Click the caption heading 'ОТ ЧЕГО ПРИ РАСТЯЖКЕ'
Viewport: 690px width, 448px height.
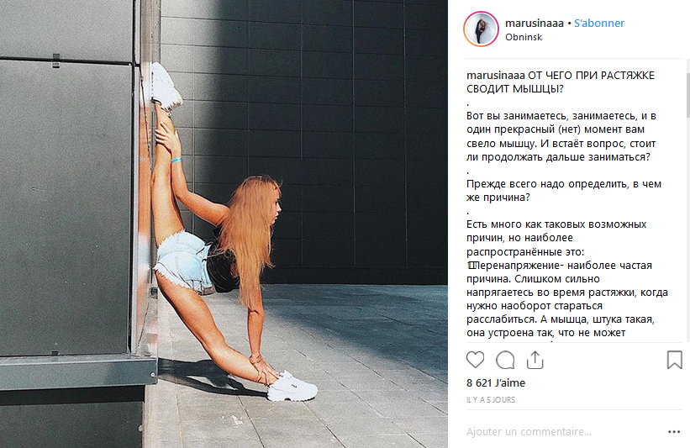coord(591,76)
